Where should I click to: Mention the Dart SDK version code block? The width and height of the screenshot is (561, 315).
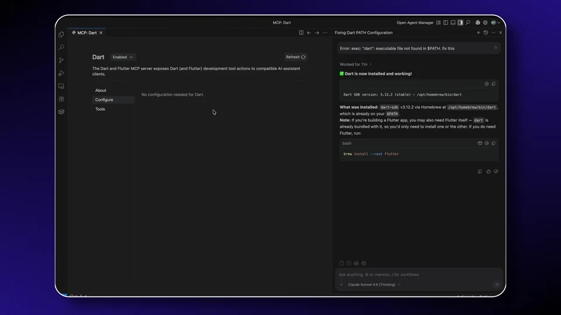[487, 84]
